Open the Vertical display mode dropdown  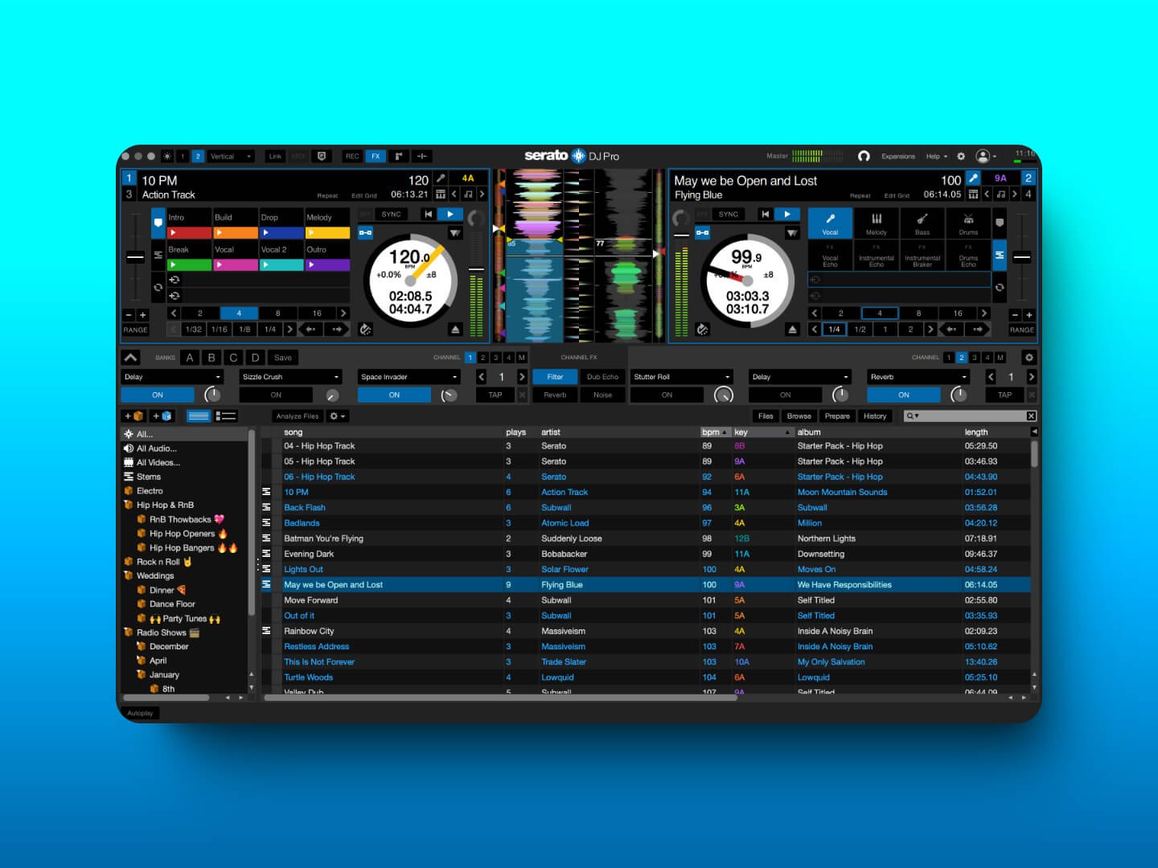[x=231, y=156]
